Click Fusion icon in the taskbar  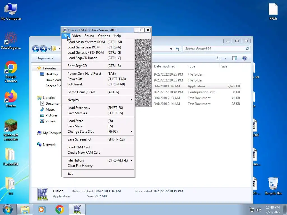pos(77,209)
